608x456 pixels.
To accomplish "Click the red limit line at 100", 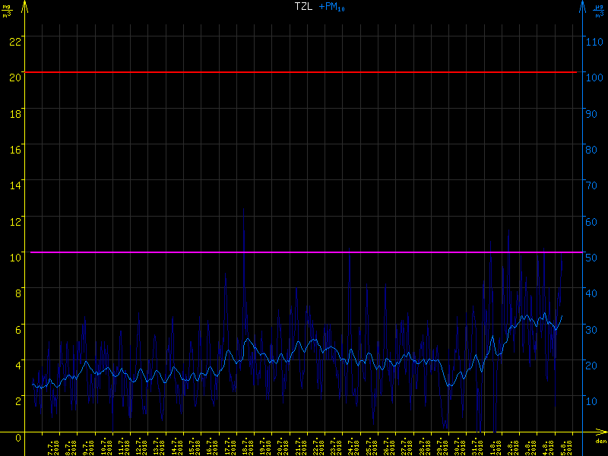I will pos(304,72).
